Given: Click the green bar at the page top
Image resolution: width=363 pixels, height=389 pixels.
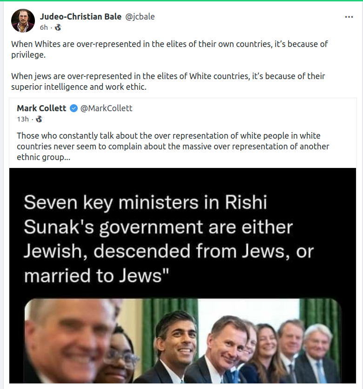Looking at the screenshot, I should tap(181, 1).
